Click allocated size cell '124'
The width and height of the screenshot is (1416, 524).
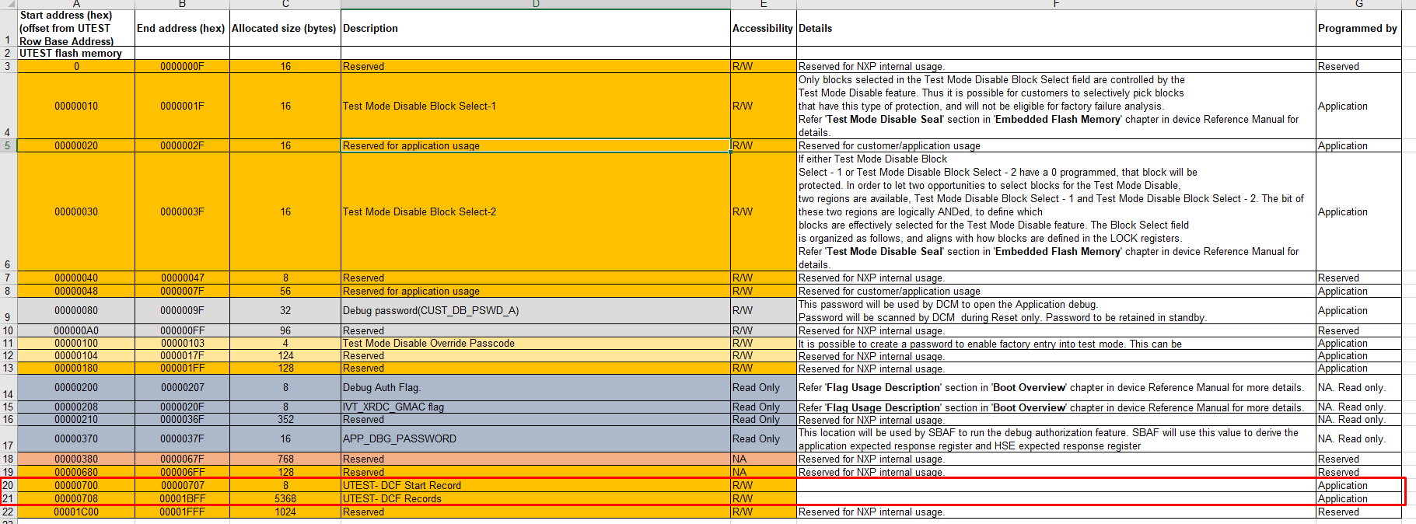pos(285,355)
